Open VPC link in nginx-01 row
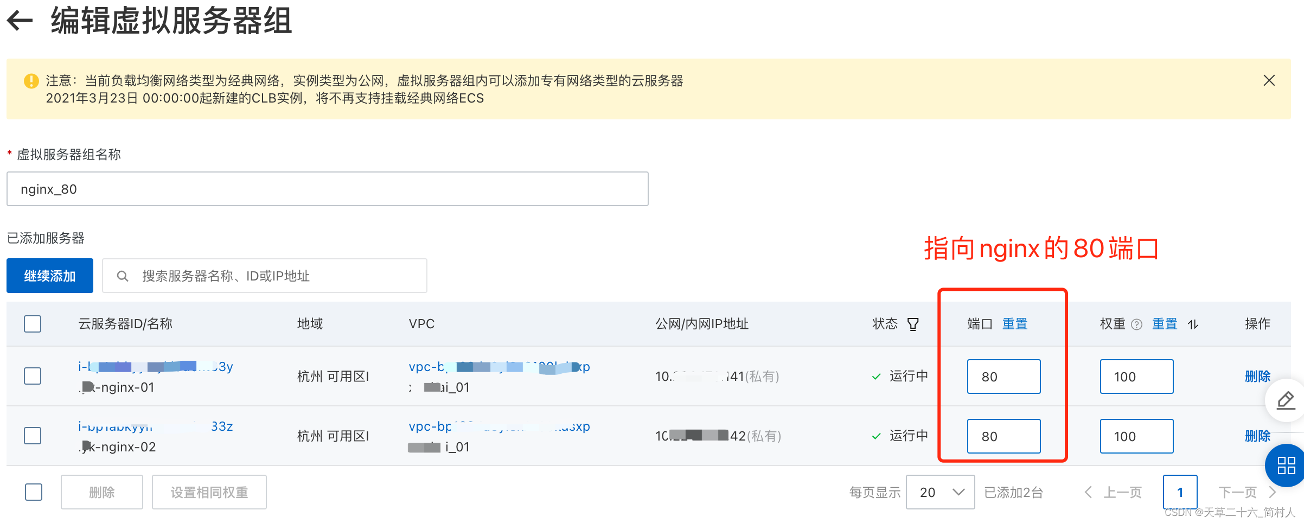Viewport: 1304px width, 523px height. [499, 367]
